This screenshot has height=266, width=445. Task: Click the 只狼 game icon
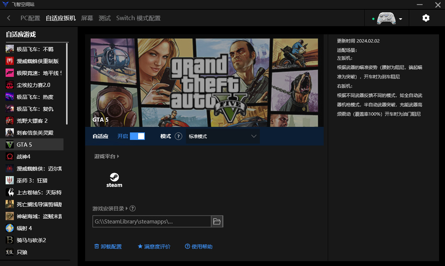tap(10, 252)
